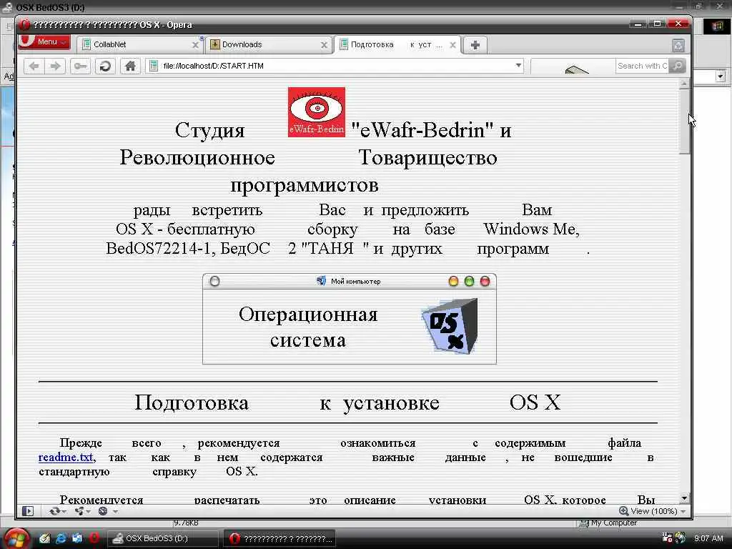Click the green round window button
The width and height of the screenshot is (732, 549).
[469, 281]
